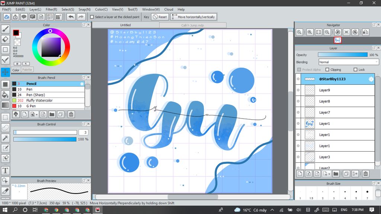381x214 pixels.
Task: Enable Select a layer at clicked point
Action: tap(92, 17)
